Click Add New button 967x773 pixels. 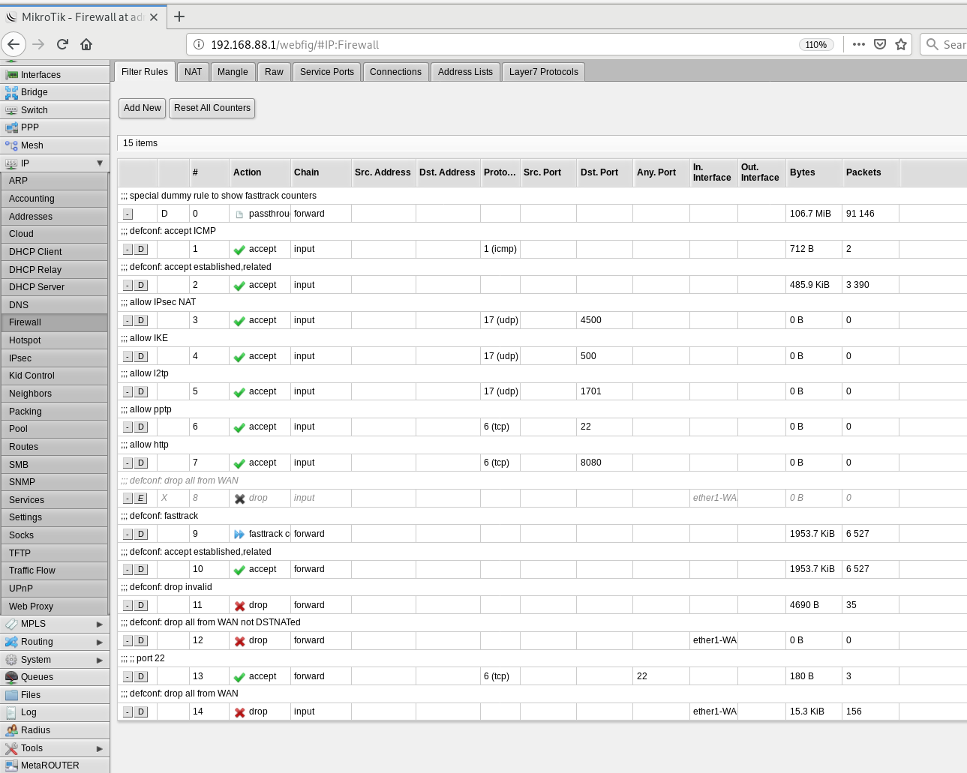tap(143, 108)
